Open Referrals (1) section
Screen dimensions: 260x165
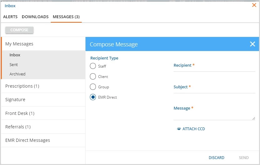click(43, 127)
